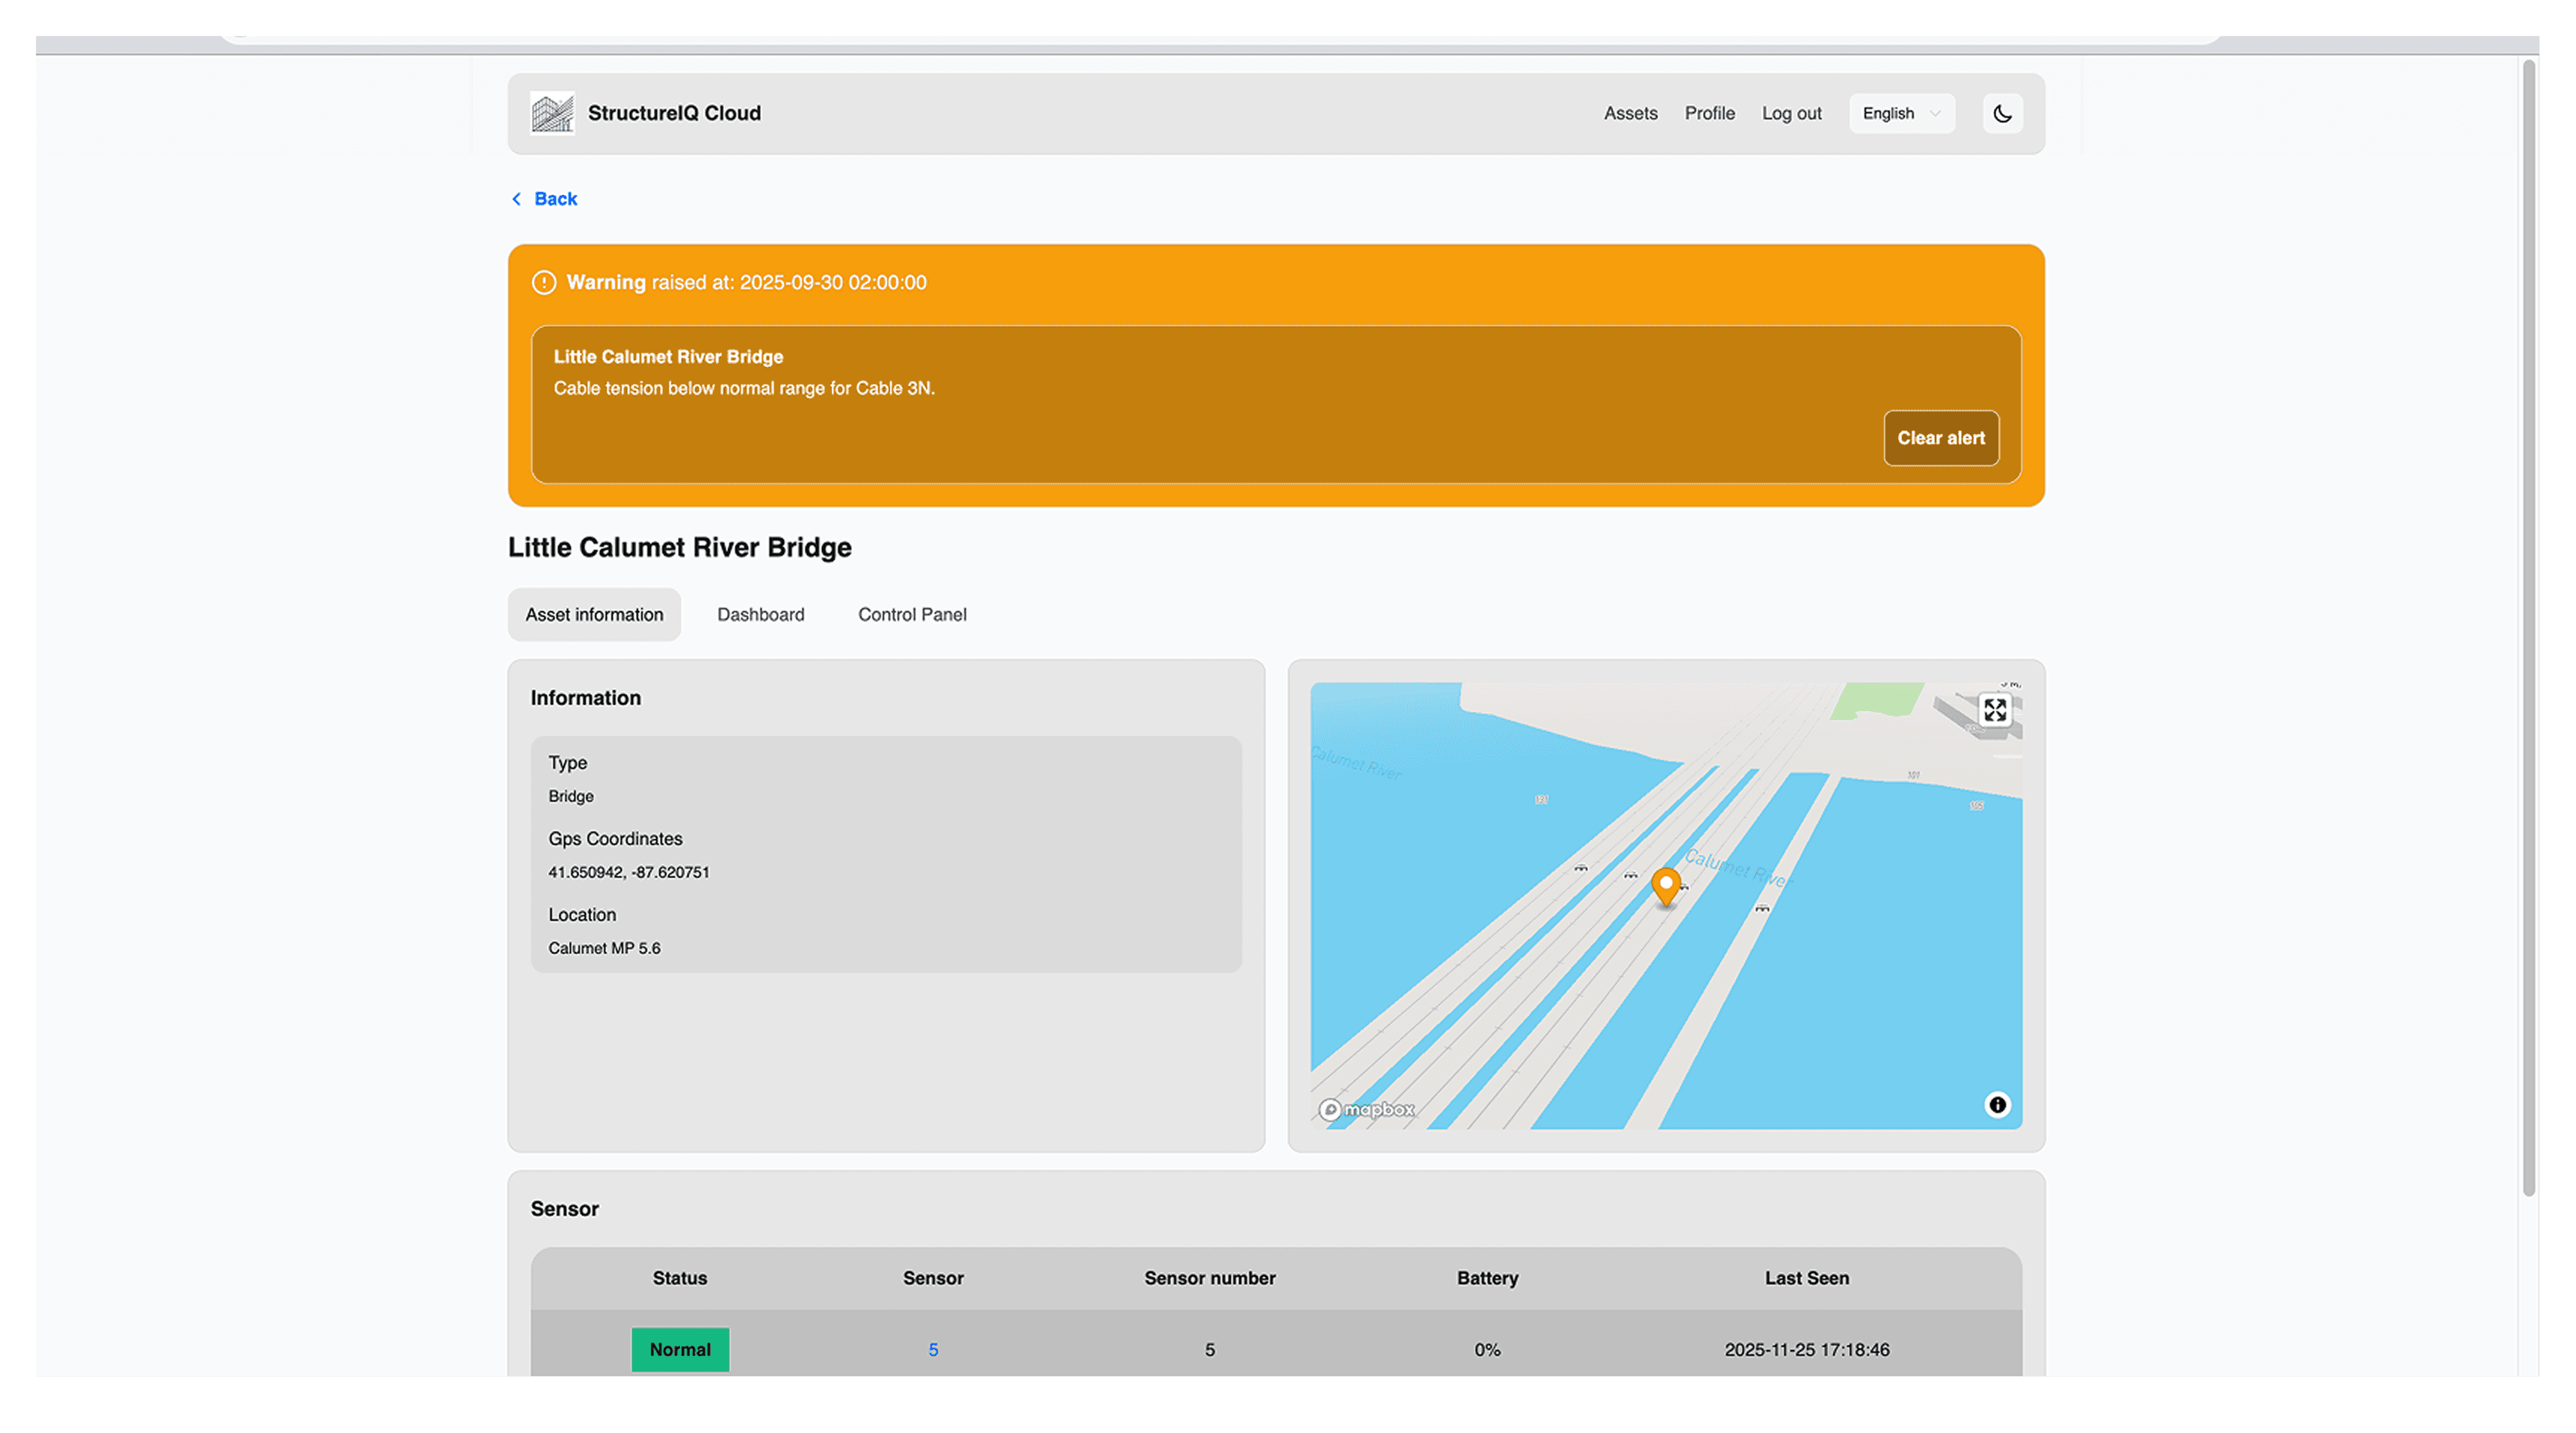Click the Back link text

(x=556, y=199)
